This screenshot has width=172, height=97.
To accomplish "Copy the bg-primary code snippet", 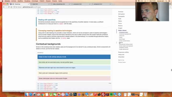I will coord(110,83).
